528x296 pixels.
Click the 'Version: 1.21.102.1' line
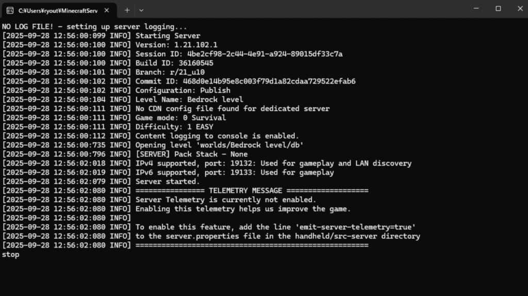pyautogui.click(x=176, y=45)
